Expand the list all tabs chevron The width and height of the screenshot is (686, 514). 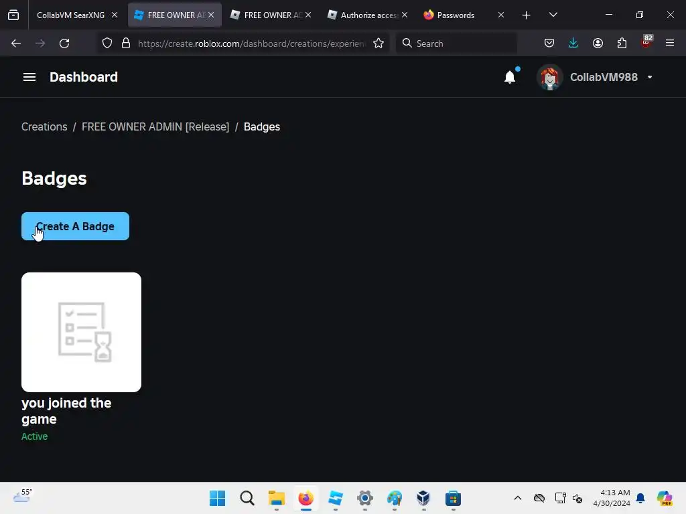(553, 15)
